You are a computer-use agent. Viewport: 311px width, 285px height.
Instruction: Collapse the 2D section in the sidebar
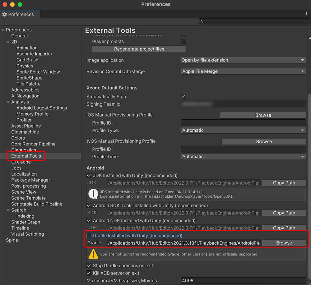[8, 42]
